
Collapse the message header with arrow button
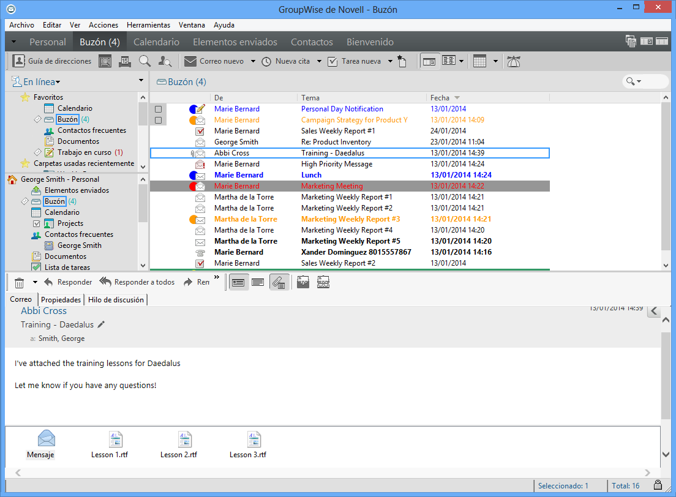pyautogui.click(x=654, y=311)
